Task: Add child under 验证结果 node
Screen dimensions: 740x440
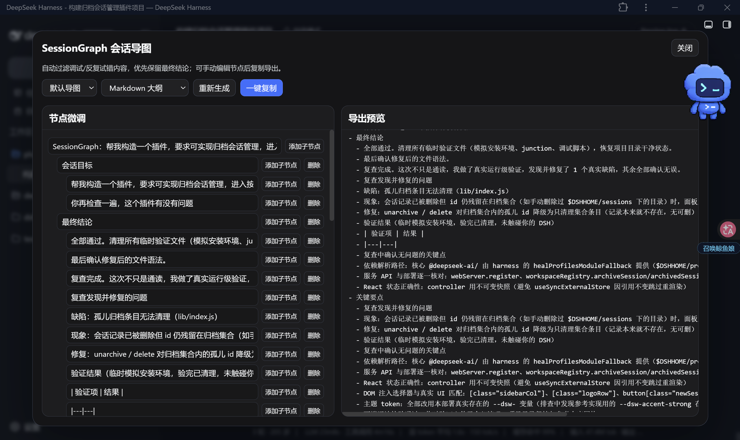Action: (281, 373)
